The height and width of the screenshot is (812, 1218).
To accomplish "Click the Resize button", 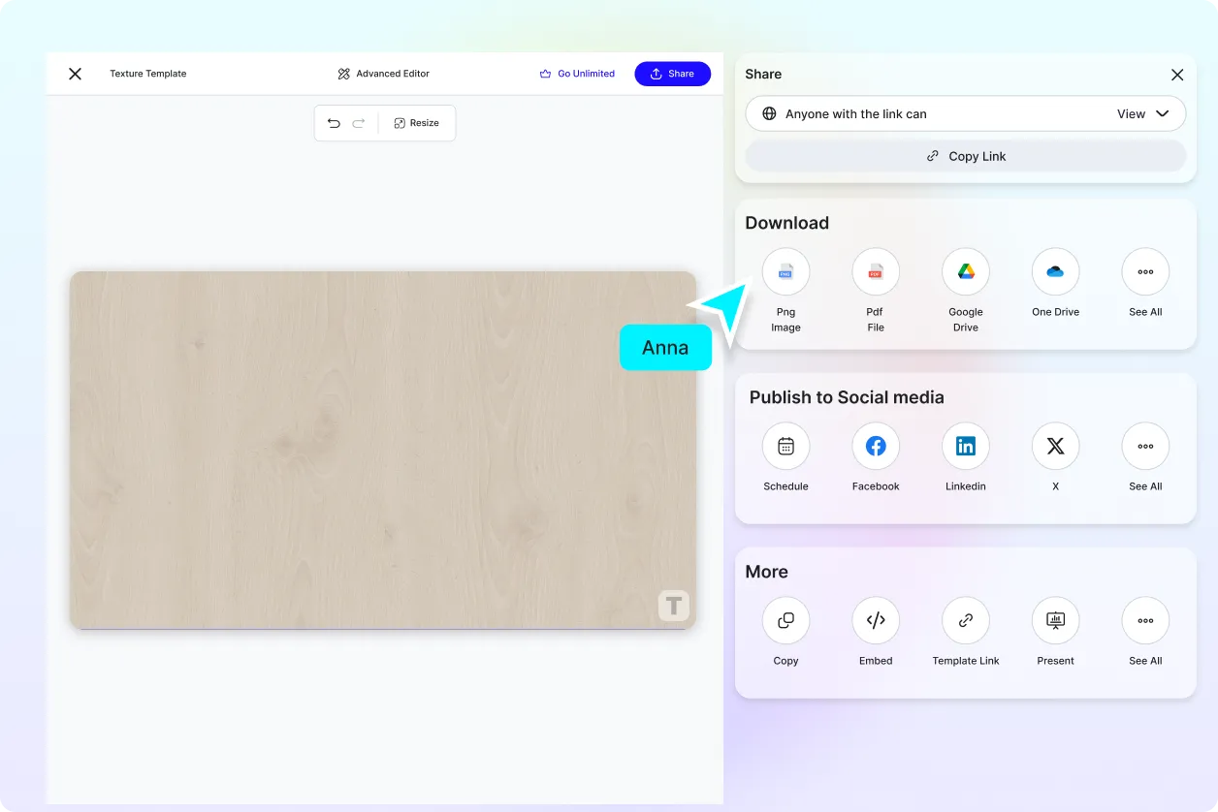I will (417, 123).
